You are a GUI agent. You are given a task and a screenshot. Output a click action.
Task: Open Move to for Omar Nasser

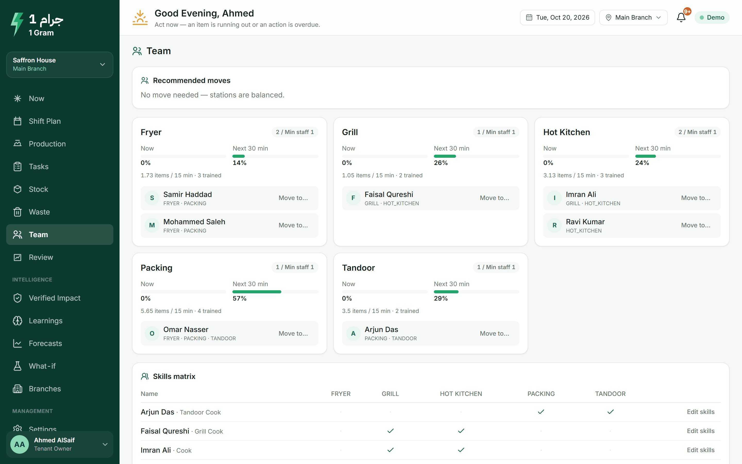click(293, 334)
